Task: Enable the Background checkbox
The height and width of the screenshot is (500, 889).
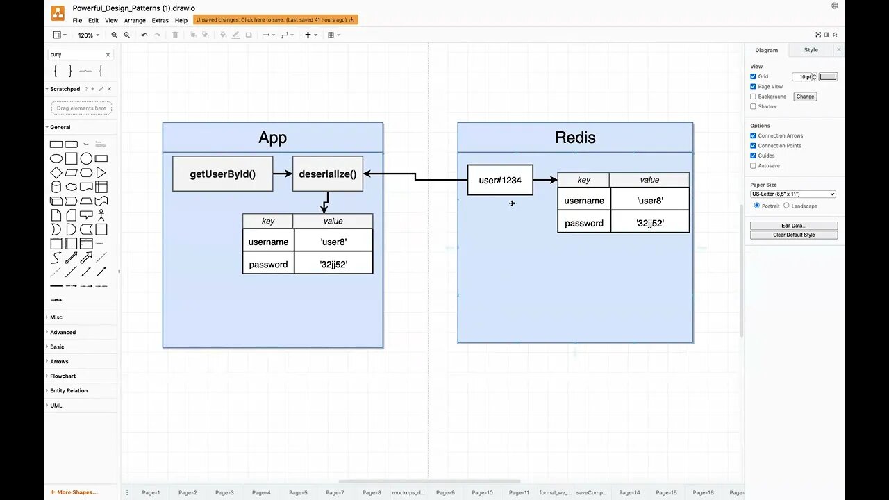Action: tap(753, 97)
